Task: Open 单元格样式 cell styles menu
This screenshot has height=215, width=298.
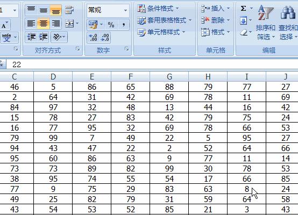Action: tap(161, 32)
